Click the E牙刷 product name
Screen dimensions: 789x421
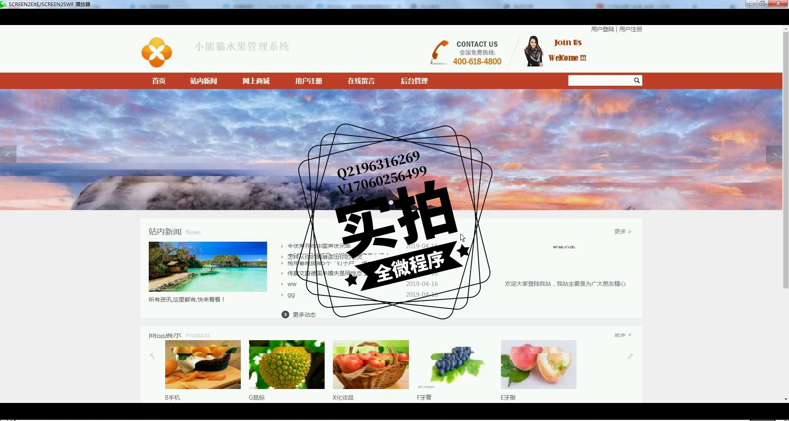(x=508, y=398)
